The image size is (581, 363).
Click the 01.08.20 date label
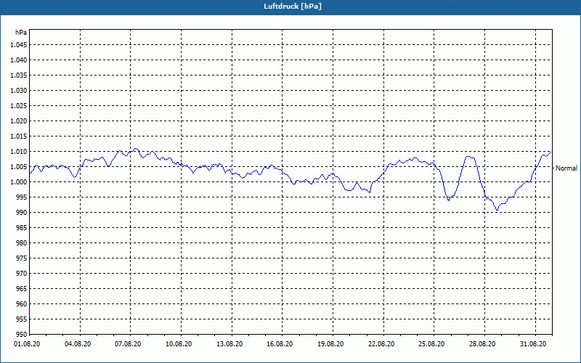coord(27,344)
